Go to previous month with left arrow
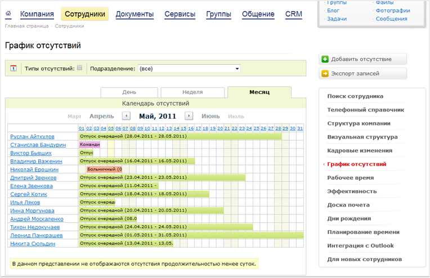Image resolution: width=430 pixels, height=278 pixels. pos(126,116)
